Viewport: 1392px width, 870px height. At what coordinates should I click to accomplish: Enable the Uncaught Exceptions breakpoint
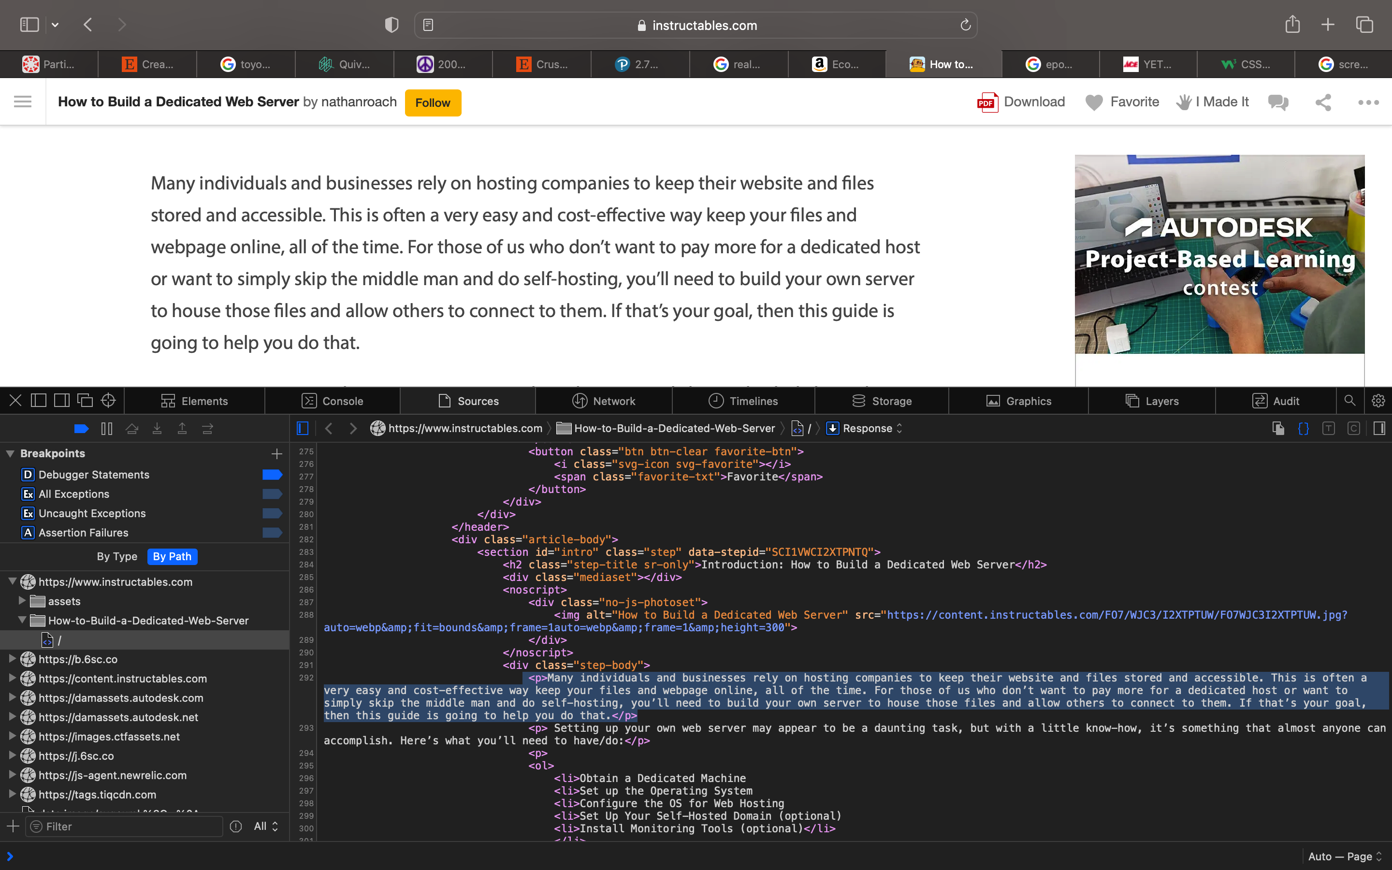coord(272,513)
